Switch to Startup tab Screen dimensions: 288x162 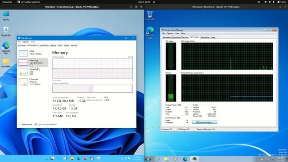coord(53,45)
